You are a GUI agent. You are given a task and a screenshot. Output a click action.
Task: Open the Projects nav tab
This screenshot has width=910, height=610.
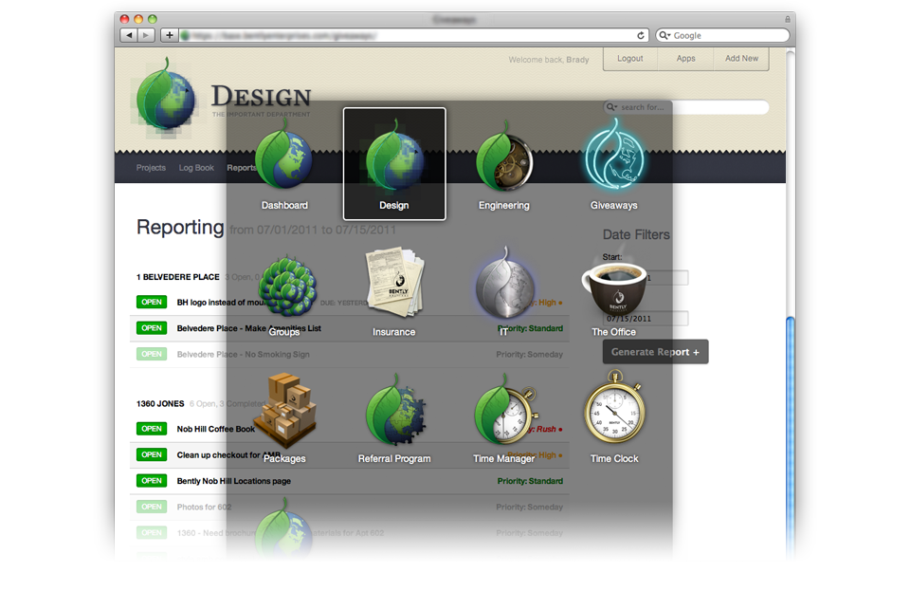(x=151, y=168)
